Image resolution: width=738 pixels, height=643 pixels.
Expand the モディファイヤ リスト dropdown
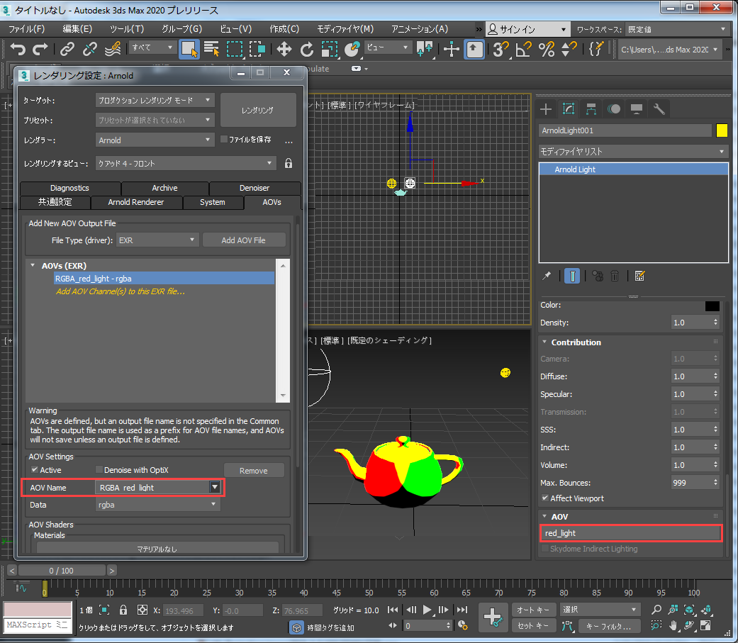point(633,152)
